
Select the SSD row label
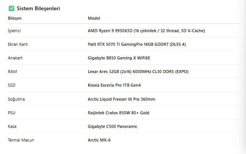pos(12,86)
